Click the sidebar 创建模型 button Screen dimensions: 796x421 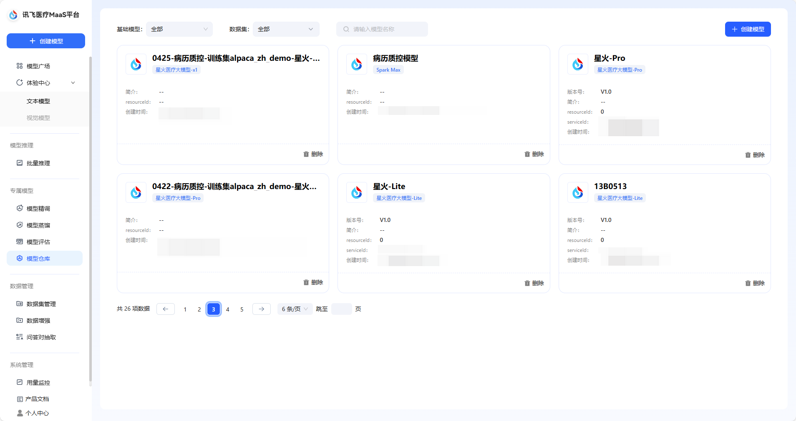(46, 41)
